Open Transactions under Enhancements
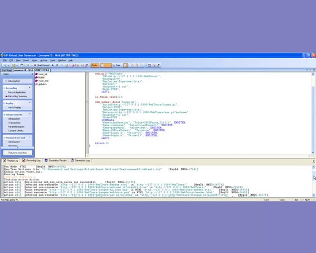Viewport: 316px width, 253px height. [14, 123]
